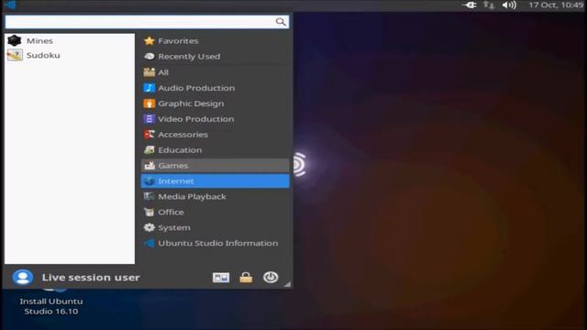587x330 pixels.
Task: Open the Internet category
Action: 215,181
